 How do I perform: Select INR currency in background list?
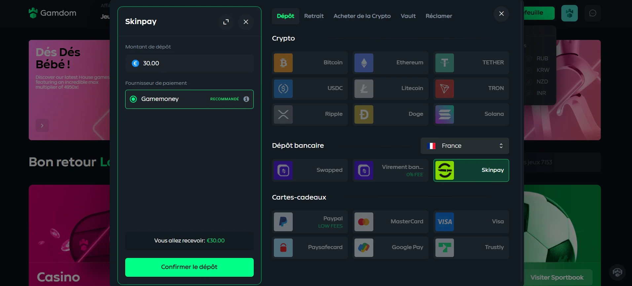pos(541,93)
